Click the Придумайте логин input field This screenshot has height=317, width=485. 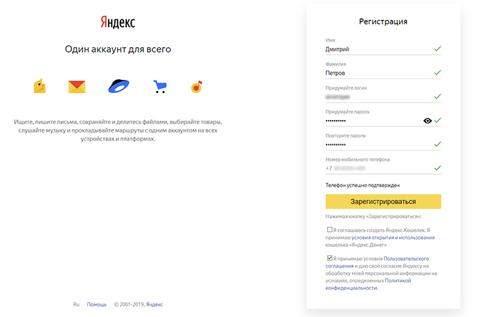tap(383, 97)
